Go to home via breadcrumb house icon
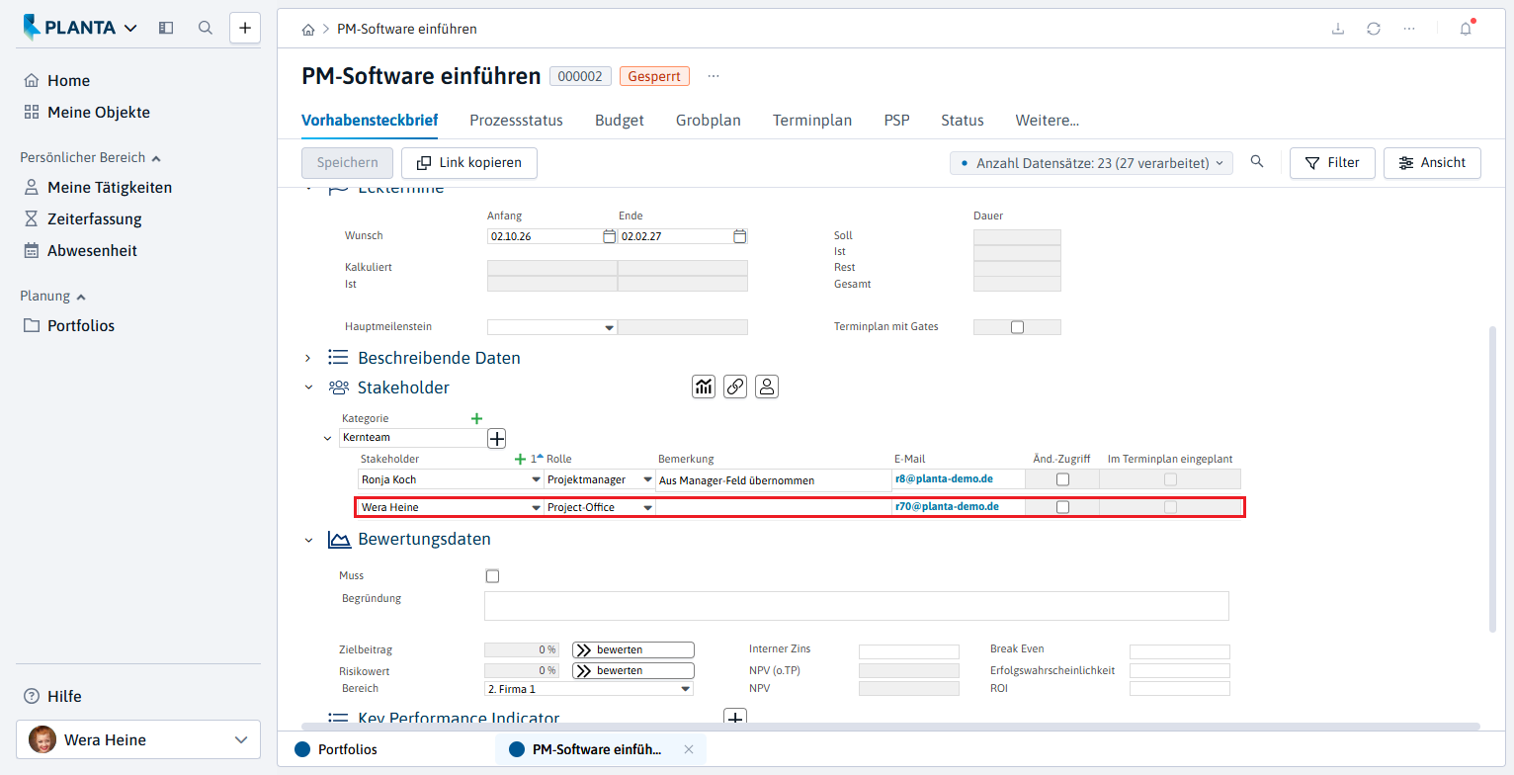 (x=308, y=29)
